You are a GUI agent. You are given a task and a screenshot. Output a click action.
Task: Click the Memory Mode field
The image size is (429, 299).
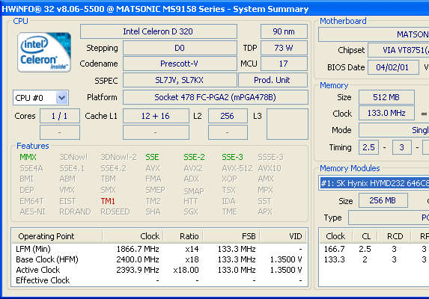tap(394, 130)
